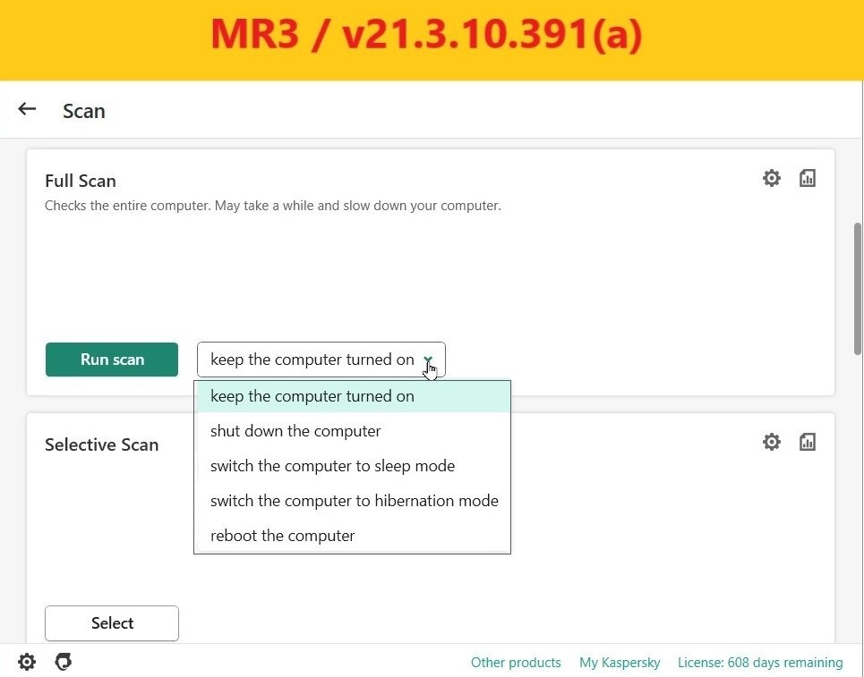Go back using the arrow next to Scan

pos(27,109)
